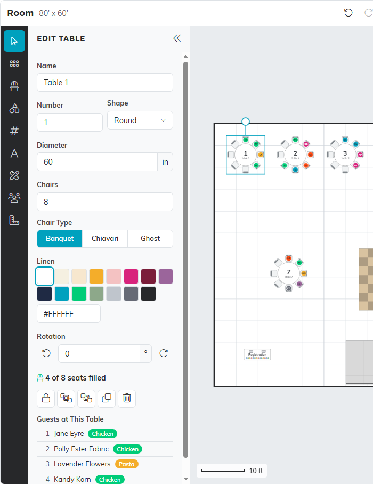Pick the magenta linen swatch

click(131, 276)
